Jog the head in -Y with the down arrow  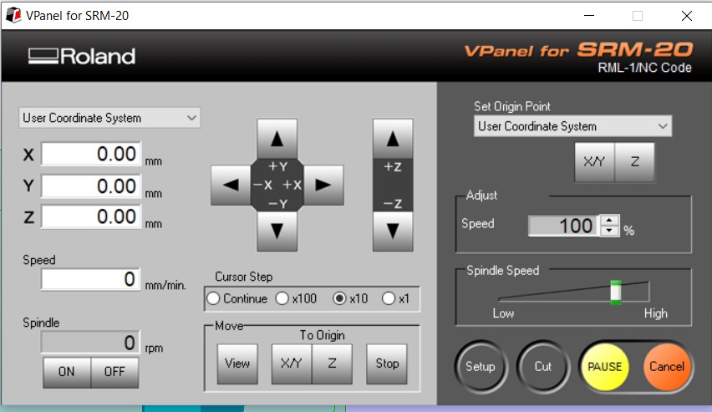coord(277,231)
